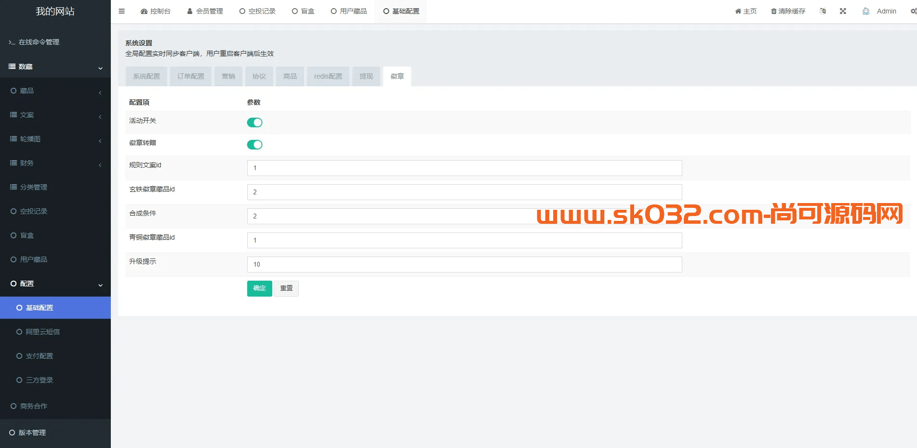
Task: Open the 提现 settings tab
Action: pos(366,76)
